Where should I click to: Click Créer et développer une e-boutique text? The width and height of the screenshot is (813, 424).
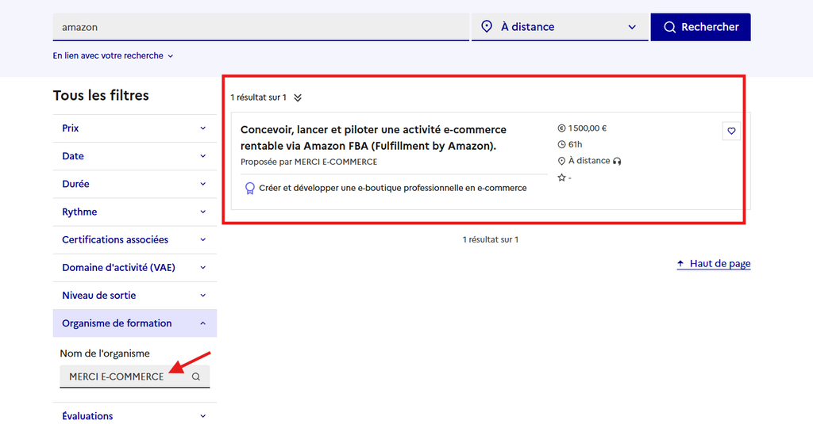point(393,188)
